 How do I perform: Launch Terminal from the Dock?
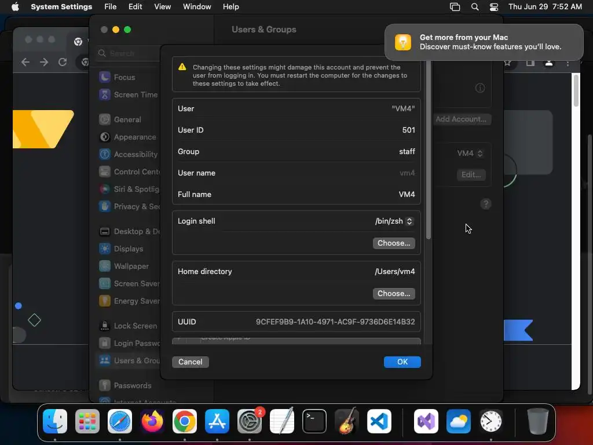(x=314, y=421)
